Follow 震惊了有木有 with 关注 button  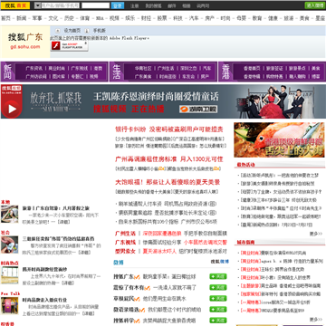[218, 287]
